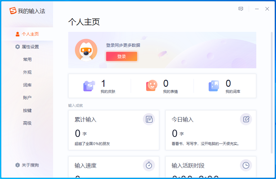Click the 我的表情 smiley icon
This screenshot has width=276, height=179.
click(x=152, y=86)
